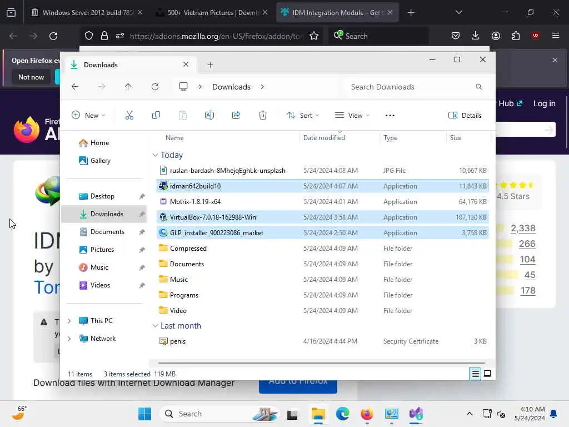Open Firefox Downloads panel arrow icon
This screenshot has width=569, height=427.
476,36
